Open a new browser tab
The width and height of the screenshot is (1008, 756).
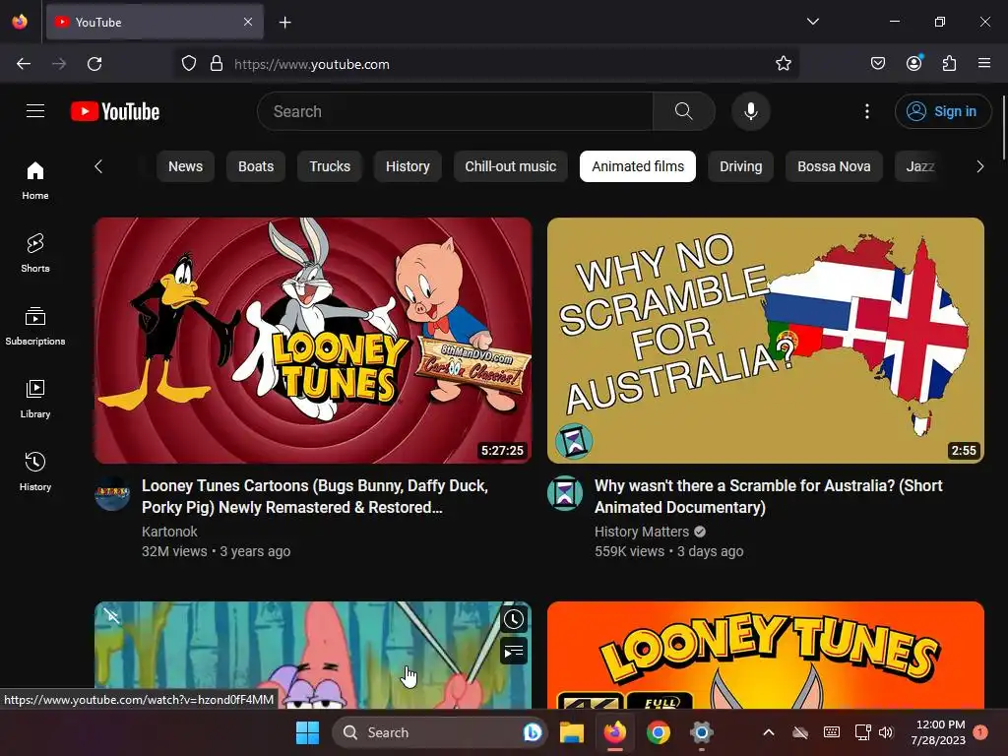pos(284,23)
